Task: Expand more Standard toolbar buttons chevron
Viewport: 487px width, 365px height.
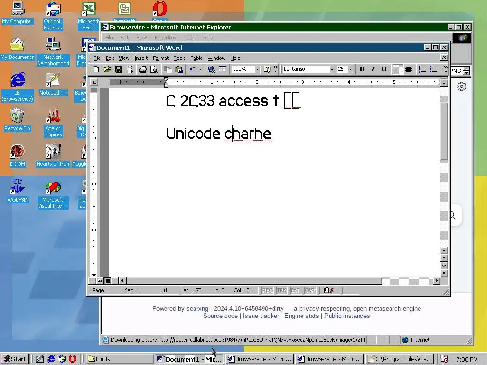Action: pos(275,69)
